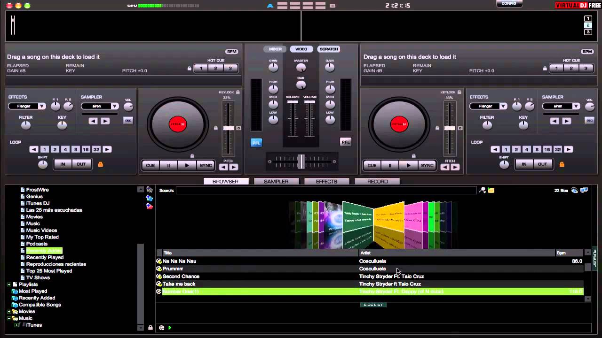This screenshot has width=602, height=338.
Task: Click the CUE button on right deck
Action: point(372,165)
